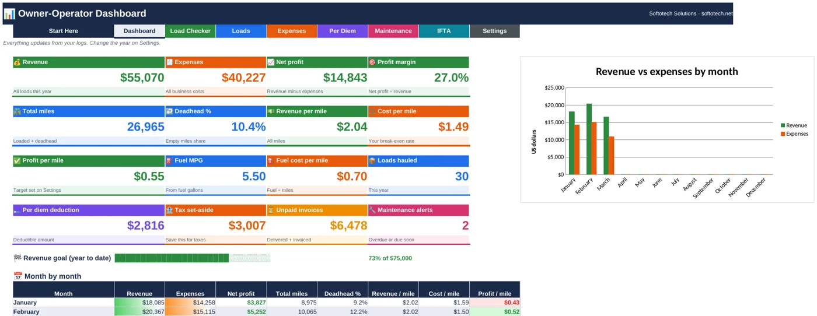Switch to the Maintenance tab

pyautogui.click(x=393, y=31)
